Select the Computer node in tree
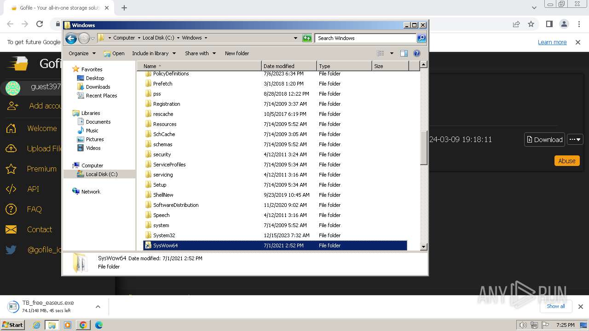The width and height of the screenshot is (589, 331). point(92,165)
